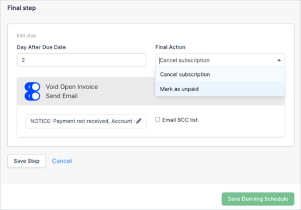Click the Final step heading

click(x=22, y=8)
